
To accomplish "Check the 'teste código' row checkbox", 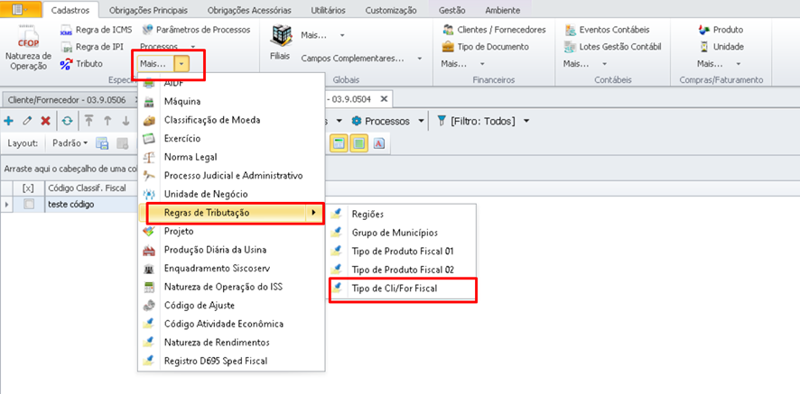I will 29,205.
